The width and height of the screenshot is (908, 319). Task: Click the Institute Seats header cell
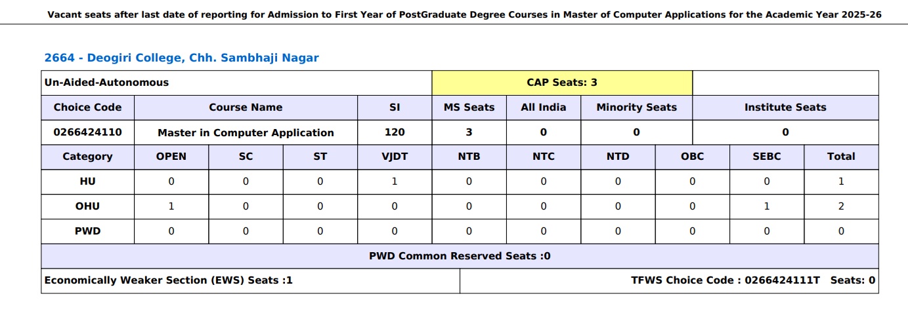[x=785, y=107]
